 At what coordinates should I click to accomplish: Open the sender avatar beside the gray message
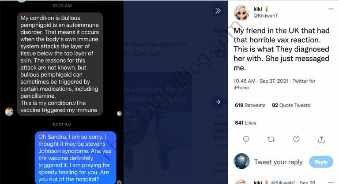click(9, 111)
